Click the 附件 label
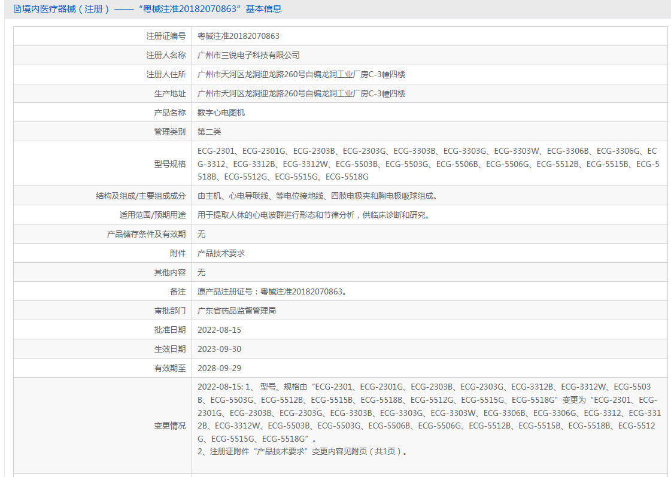671x477 pixels. pyautogui.click(x=178, y=253)
